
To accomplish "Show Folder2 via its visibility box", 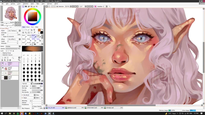I will [3, 72].
